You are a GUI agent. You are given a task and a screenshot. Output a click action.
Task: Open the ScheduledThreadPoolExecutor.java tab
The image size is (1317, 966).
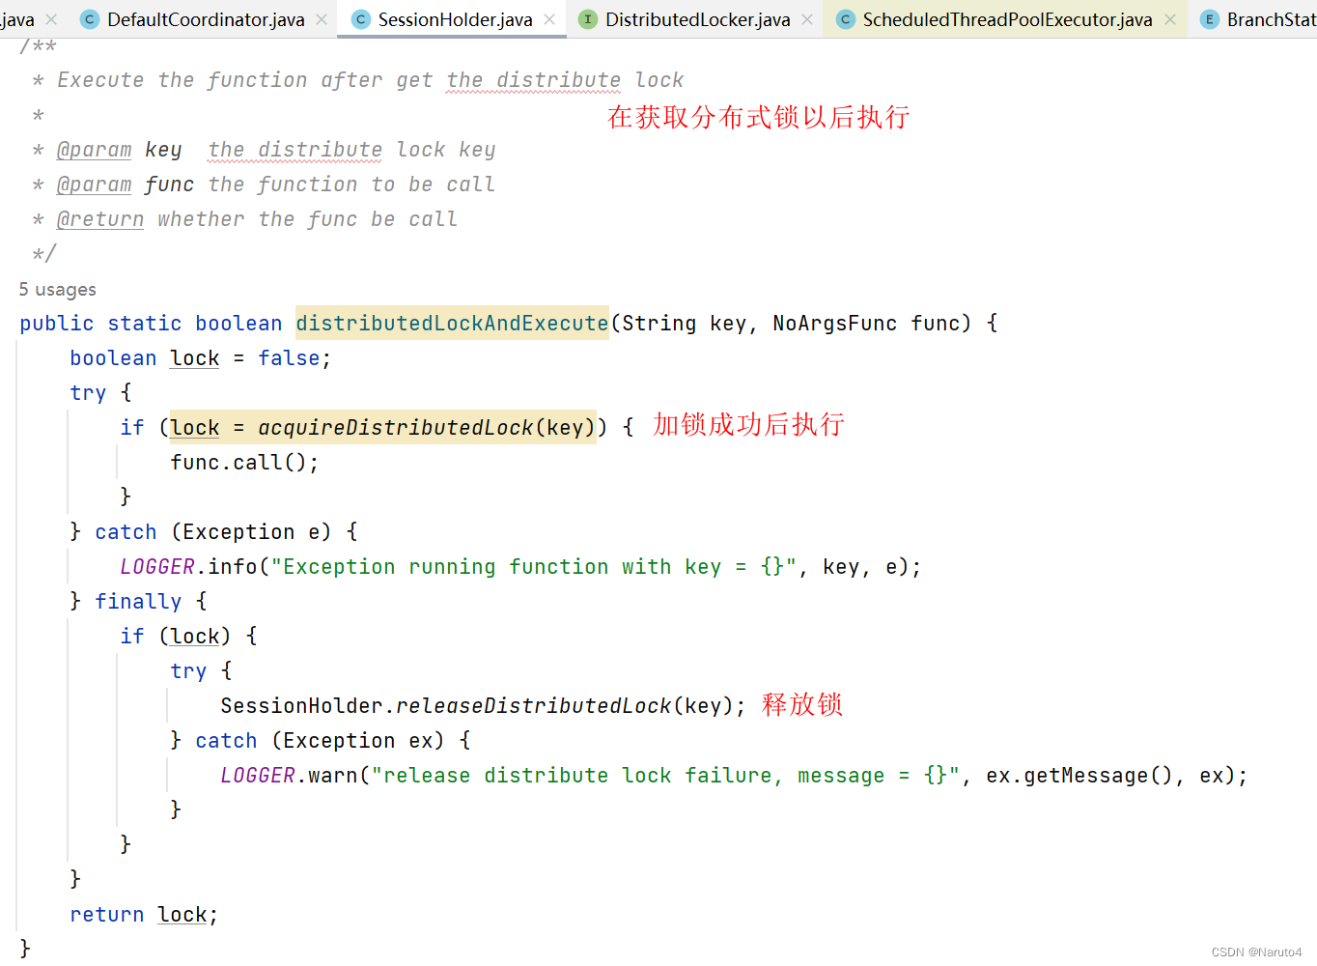(1007, 19)
